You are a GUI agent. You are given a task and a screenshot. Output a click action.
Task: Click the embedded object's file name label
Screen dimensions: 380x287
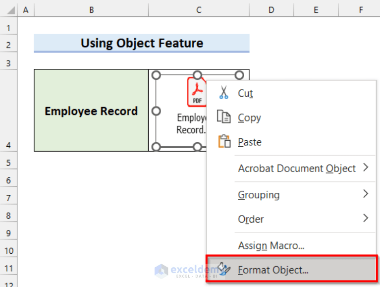tap(191, 123)
